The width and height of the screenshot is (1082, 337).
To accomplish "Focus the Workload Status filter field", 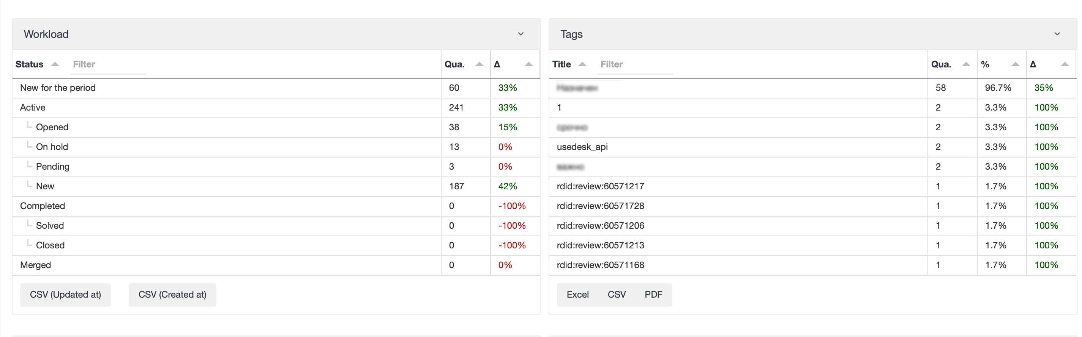I will click(x=108, y=64).
